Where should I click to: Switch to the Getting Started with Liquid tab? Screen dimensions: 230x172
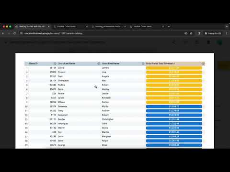tap(32, 26)
